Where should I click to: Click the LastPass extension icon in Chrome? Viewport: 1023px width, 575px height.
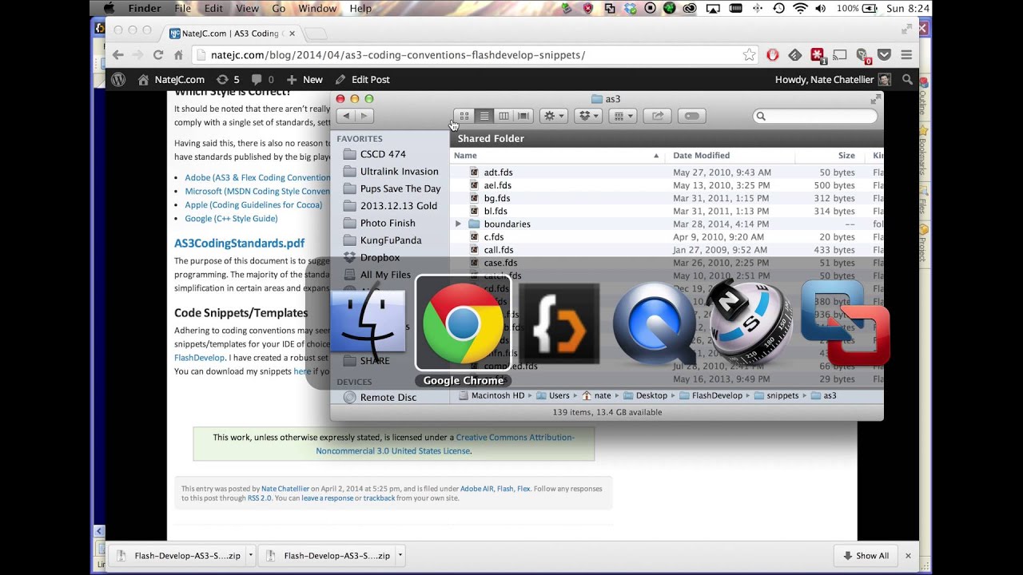[818, 55]
